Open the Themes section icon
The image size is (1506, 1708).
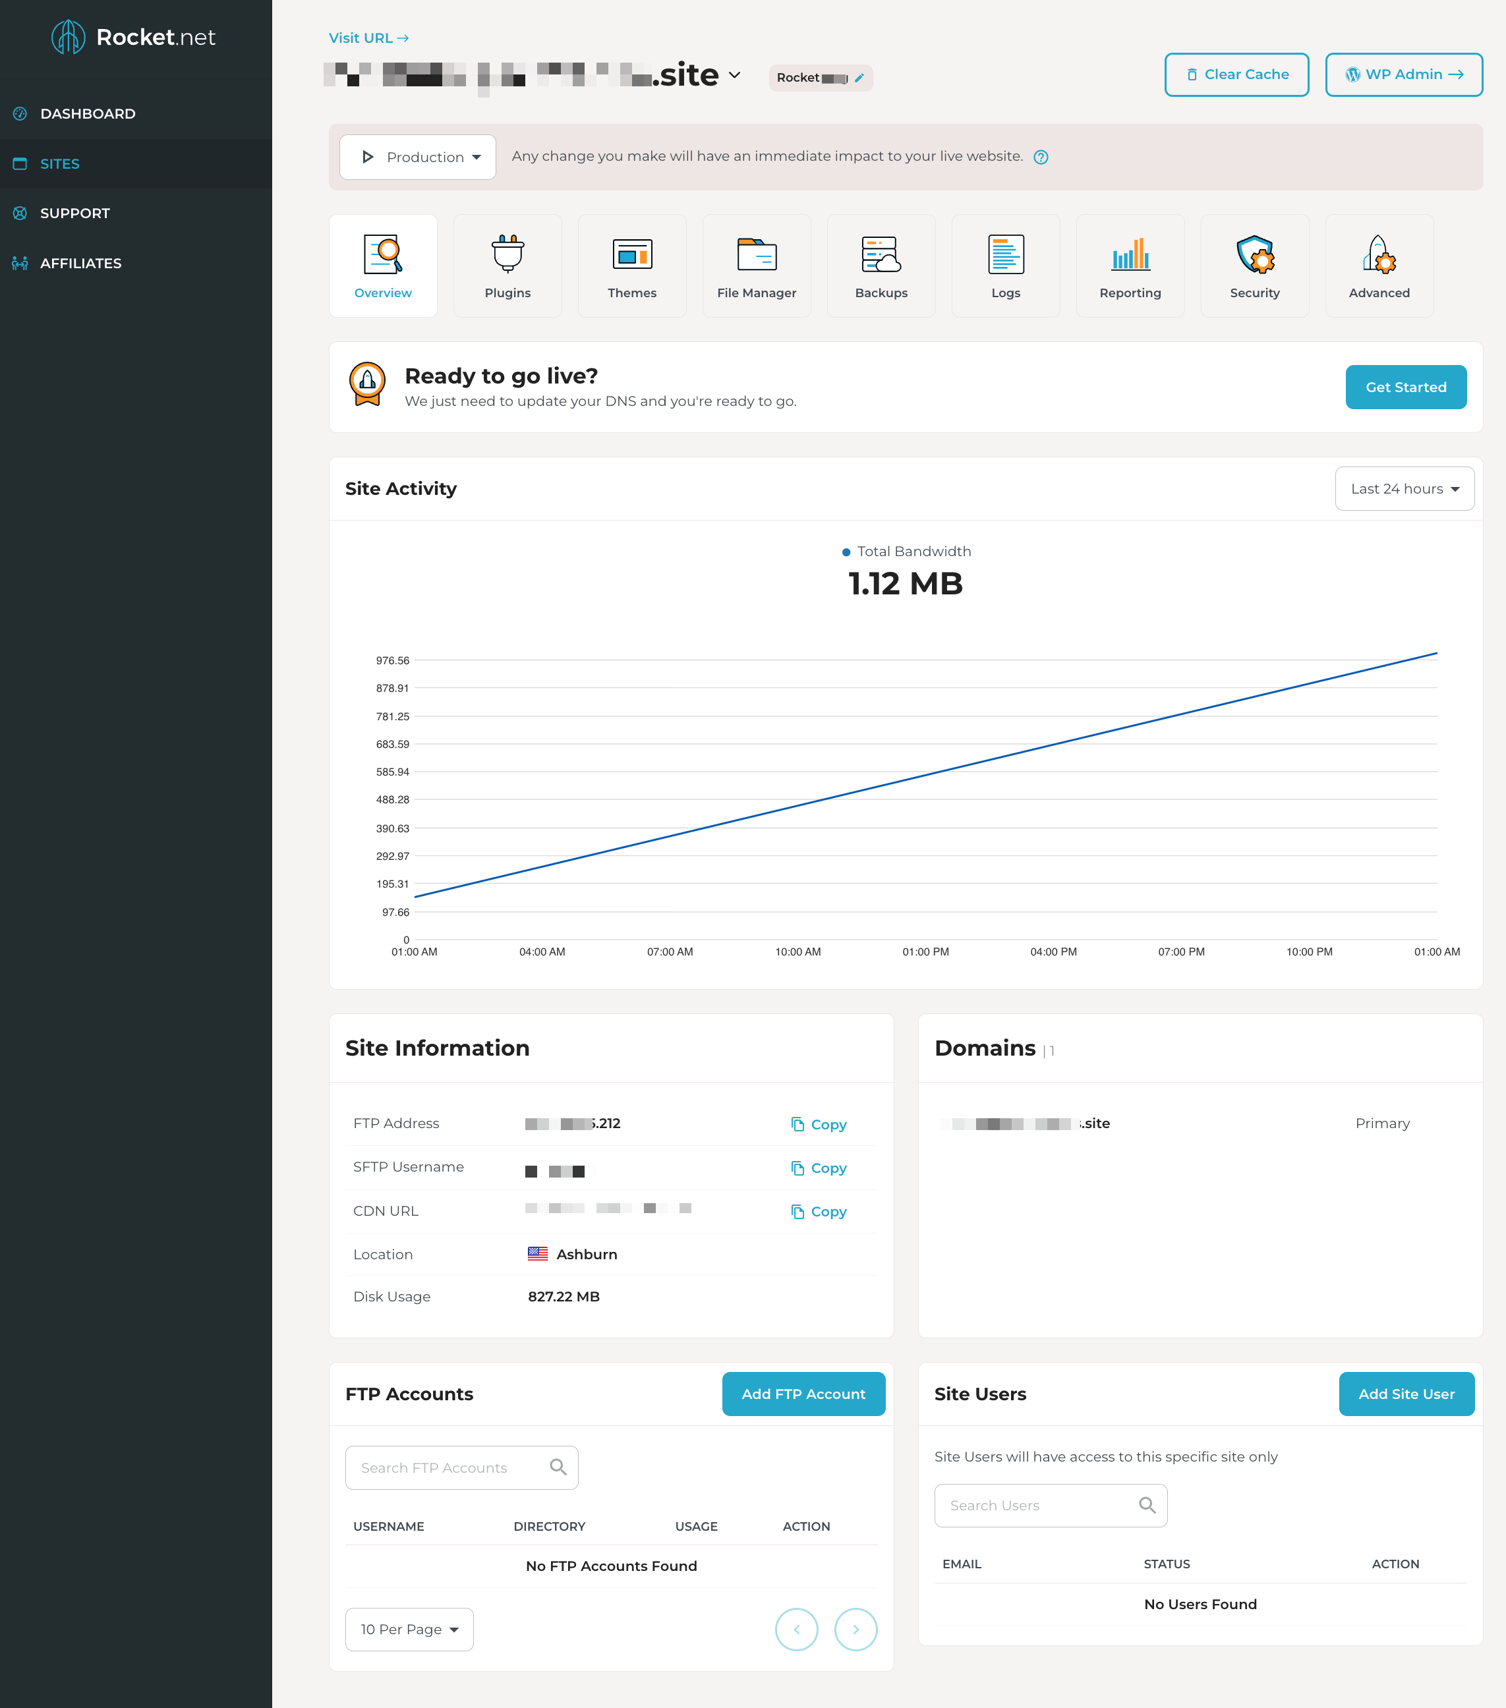pos(632,254)
